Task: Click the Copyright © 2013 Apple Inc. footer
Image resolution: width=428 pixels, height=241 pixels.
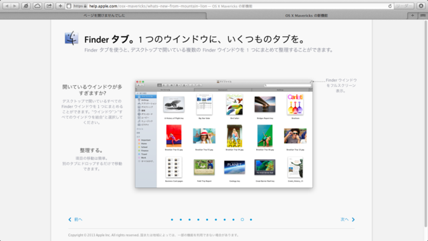Action: [154, 235]
